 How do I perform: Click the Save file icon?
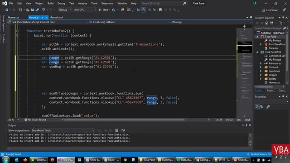32,10
